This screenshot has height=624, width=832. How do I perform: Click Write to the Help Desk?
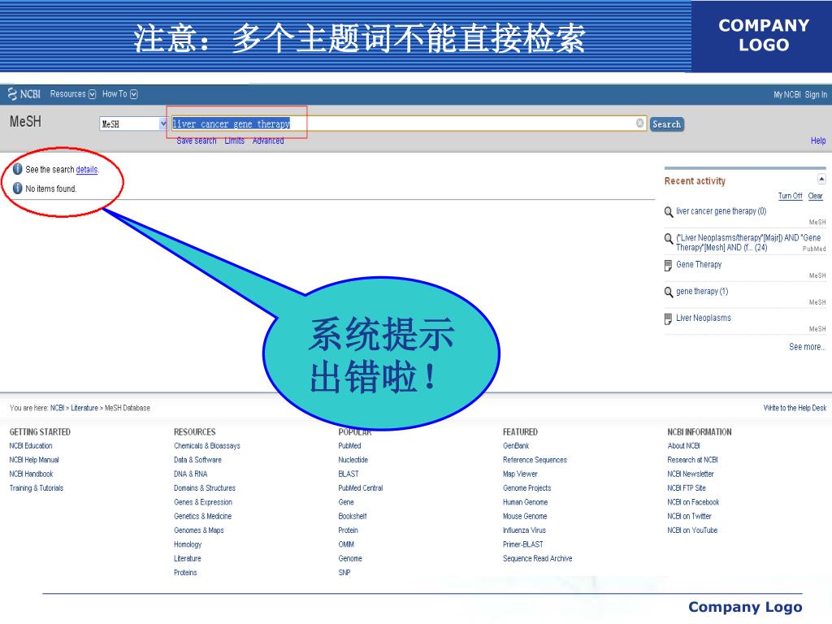tap(795, 408)
